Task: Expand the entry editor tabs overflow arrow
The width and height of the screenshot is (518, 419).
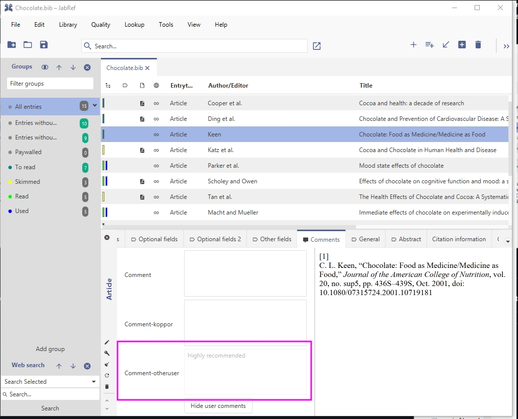Action: (x=507, y=241)
